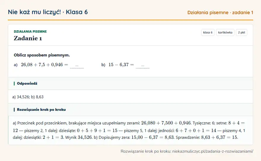Click the answer line 'a) 34,526; b) 8,63'

click(x=28, y=97)
